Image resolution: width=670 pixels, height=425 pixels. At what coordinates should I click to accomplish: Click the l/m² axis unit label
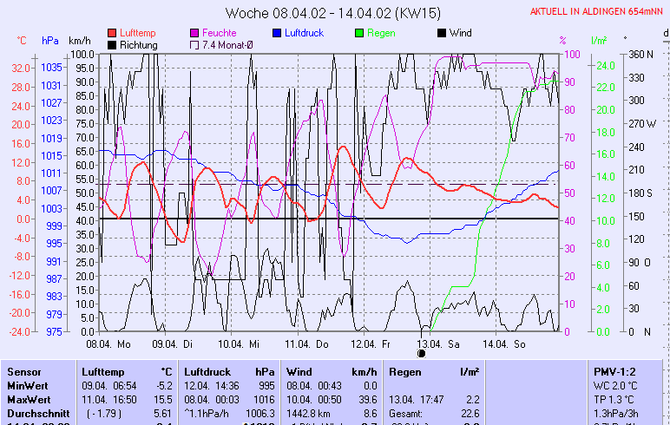pos(599,41)
